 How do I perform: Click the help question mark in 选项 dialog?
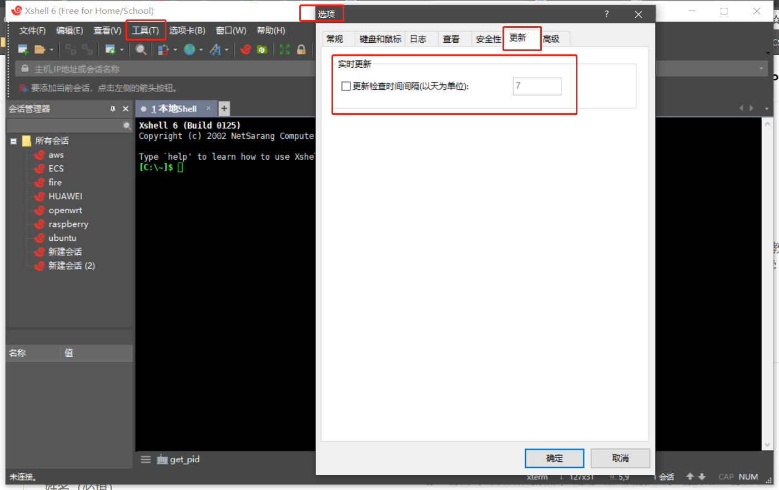click(607, 14)
